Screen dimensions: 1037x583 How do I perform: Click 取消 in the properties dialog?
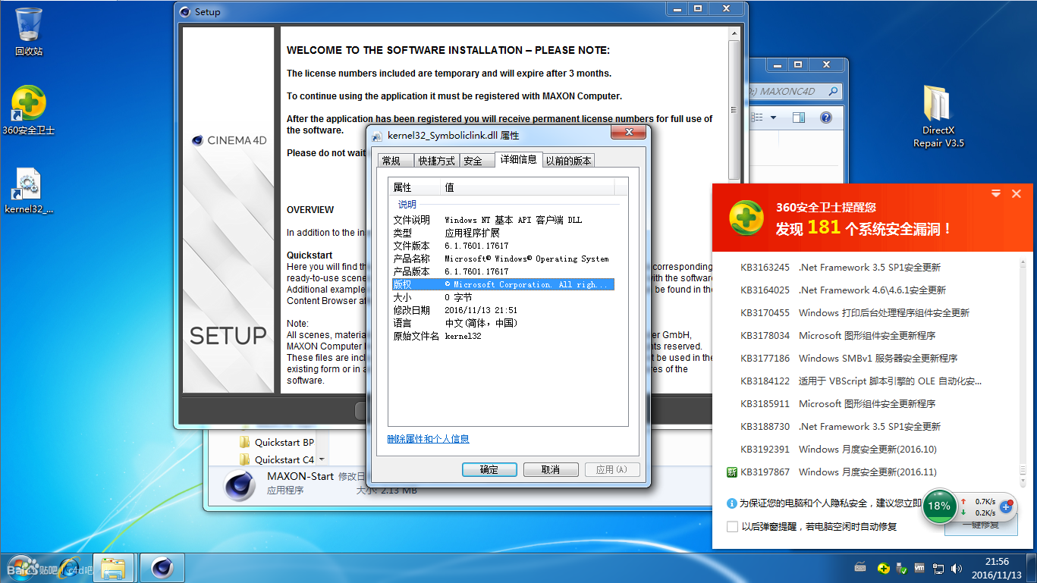[551, 470]
